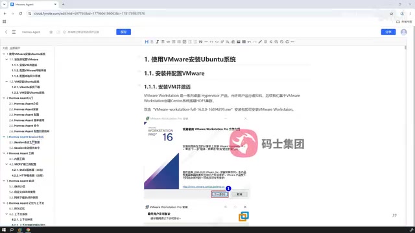Open Chrome from the Windows taskbar
The height and width of the screenshot is (233, 415).
28,230
